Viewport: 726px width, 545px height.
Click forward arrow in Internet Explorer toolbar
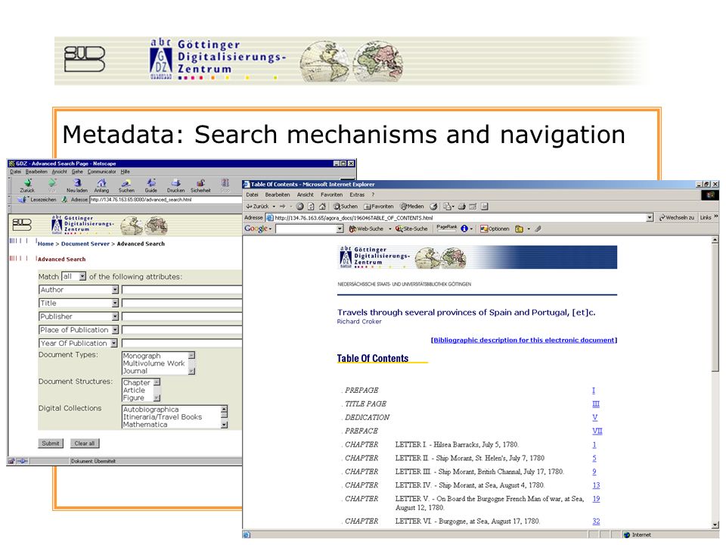pyautogui.click(x=282, y=206)
